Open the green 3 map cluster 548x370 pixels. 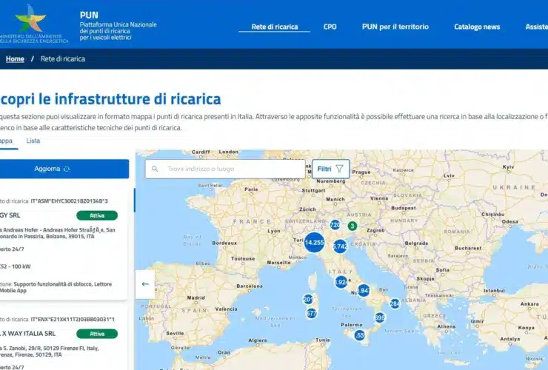point(352,226)
